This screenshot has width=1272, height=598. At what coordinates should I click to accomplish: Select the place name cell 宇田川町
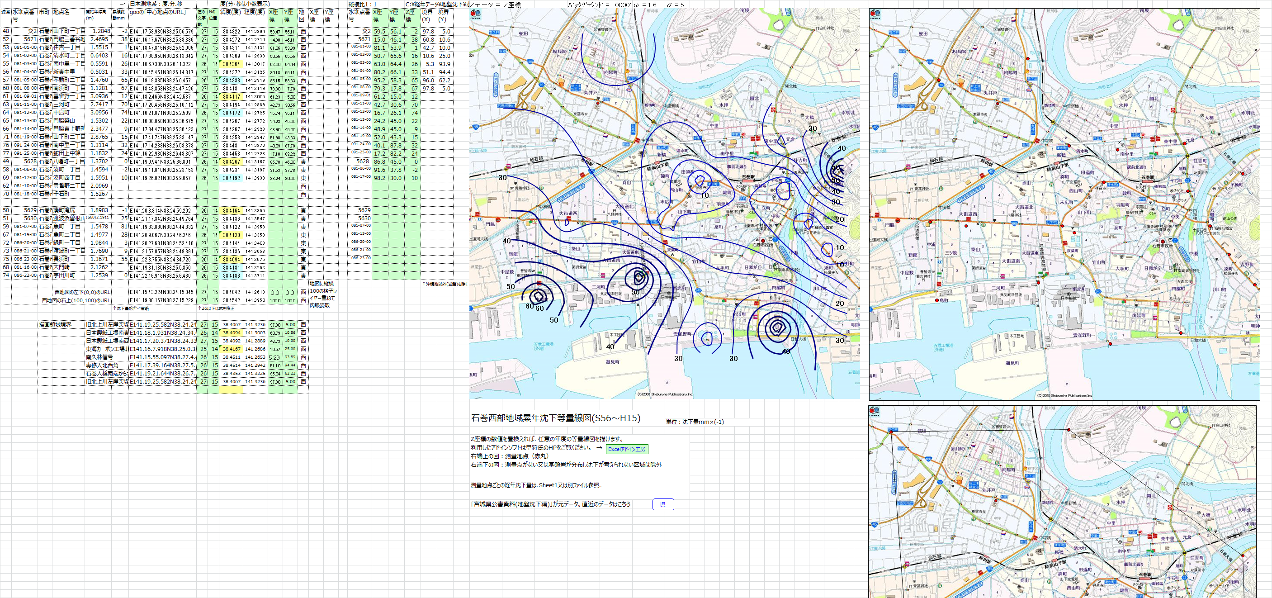[x=68, y=275]
